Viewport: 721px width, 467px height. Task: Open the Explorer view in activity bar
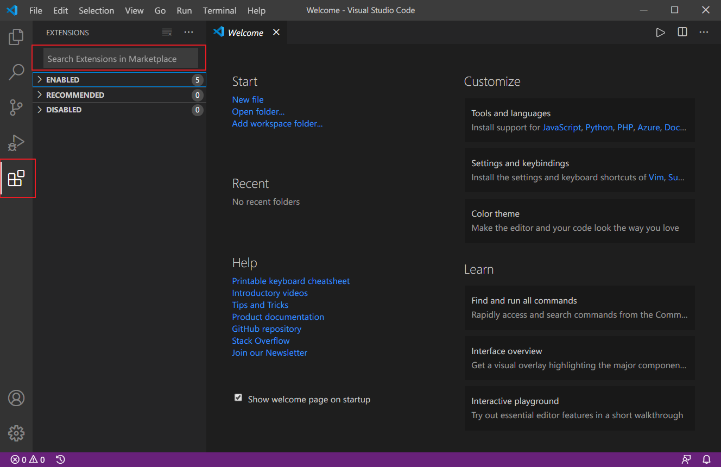tap(16, 37)
